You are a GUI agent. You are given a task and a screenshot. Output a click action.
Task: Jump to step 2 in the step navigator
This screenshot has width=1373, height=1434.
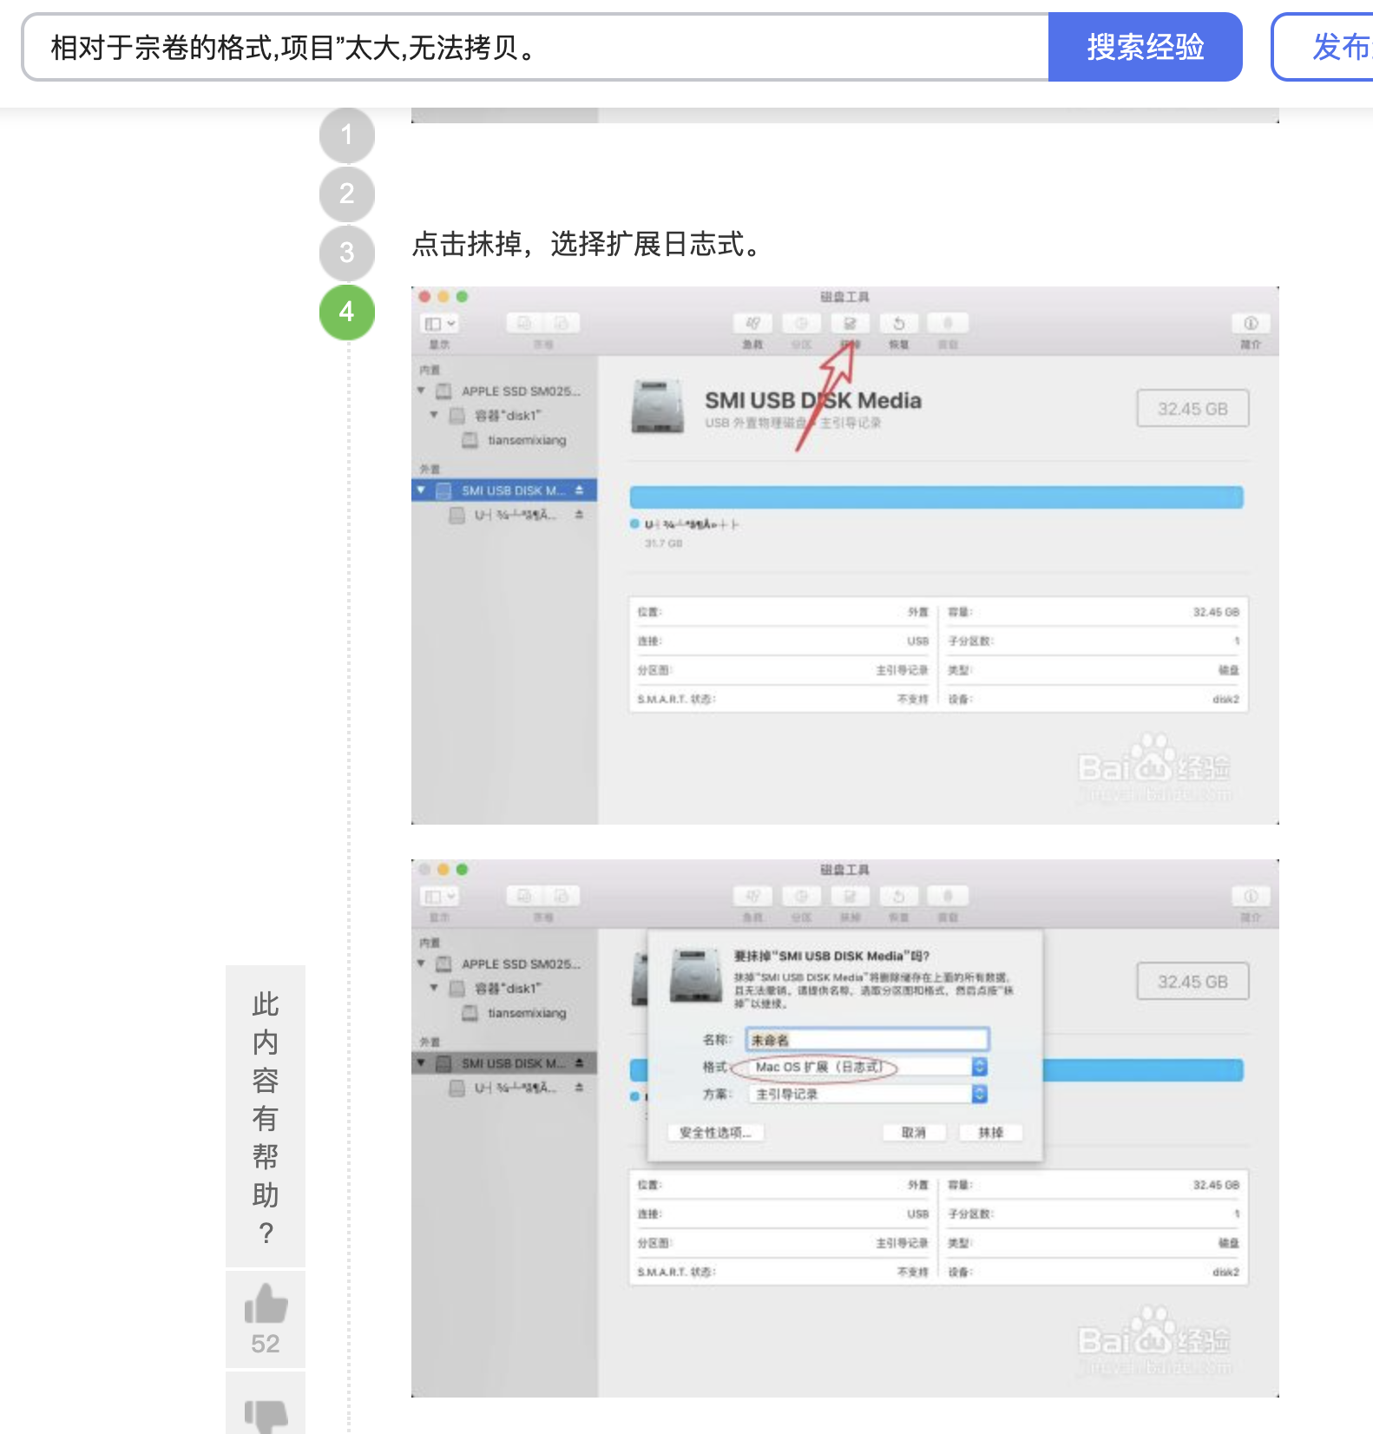(347, 194)
